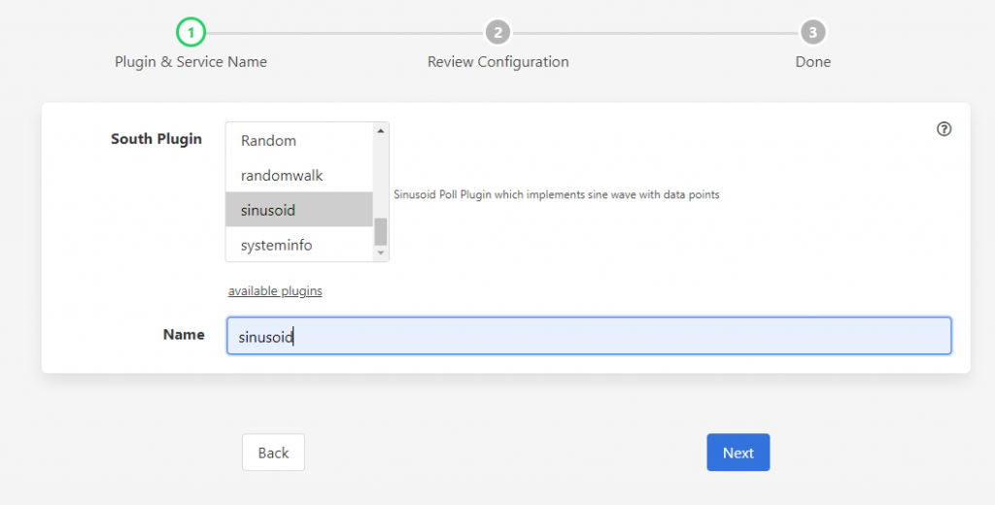Click the sinusoid plugin description text
The image size is (995, 505).
557,195
